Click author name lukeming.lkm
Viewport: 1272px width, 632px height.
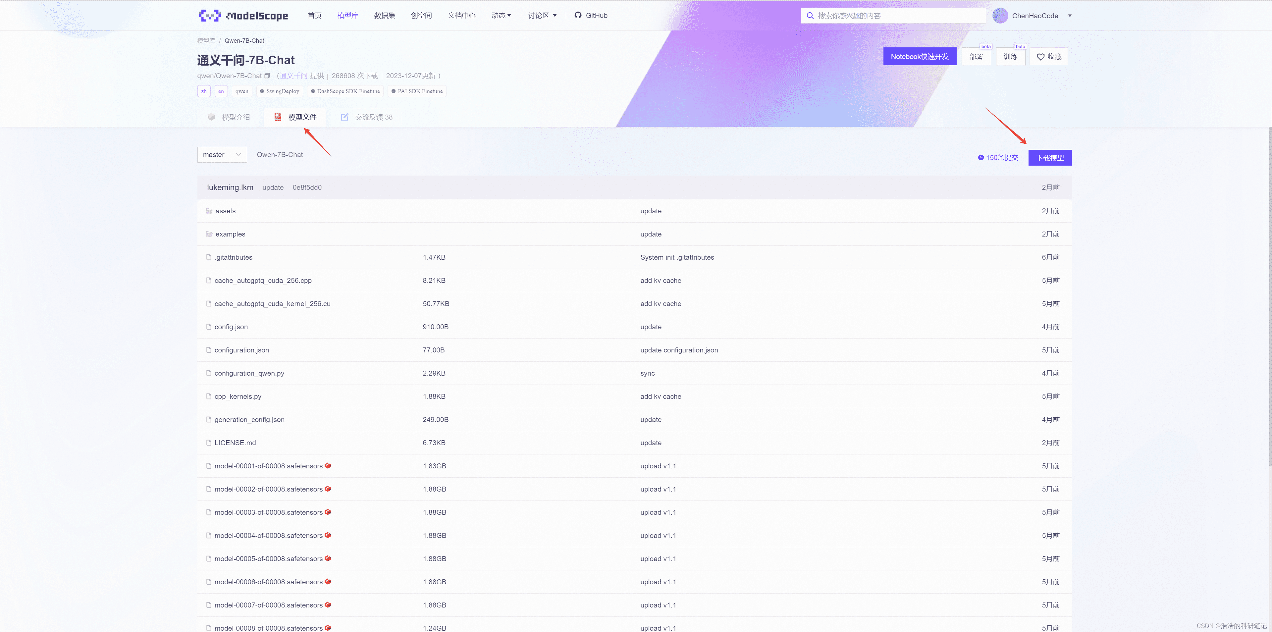230,187
